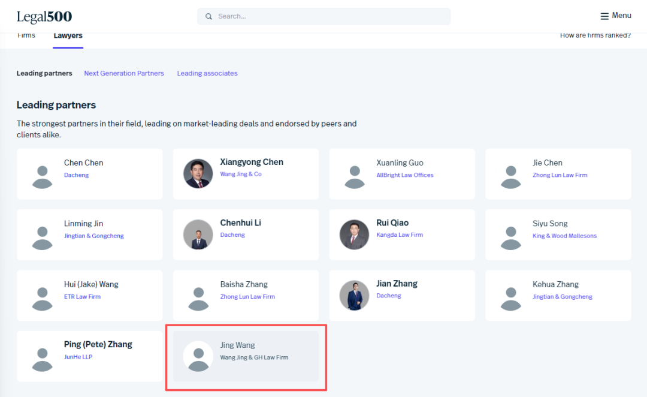Switch to the Firms tab

click(x=26, y=35)
